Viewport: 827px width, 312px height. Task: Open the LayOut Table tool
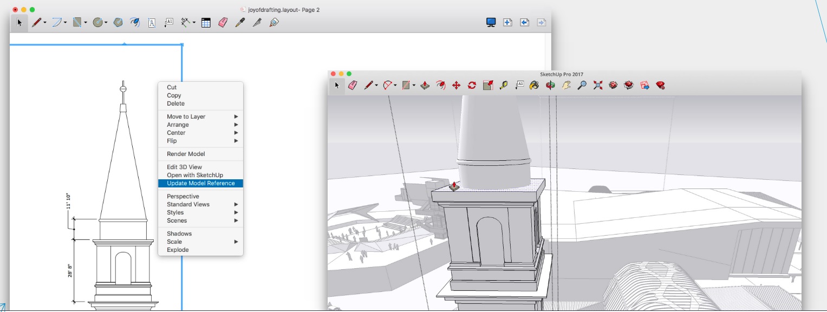[x=206, y=23]
